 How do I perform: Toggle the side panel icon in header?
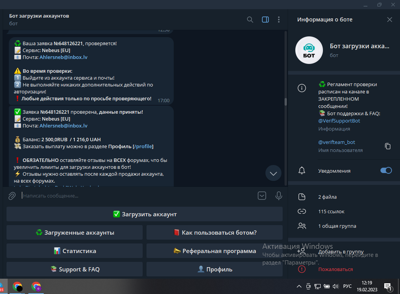pos(265,20)
